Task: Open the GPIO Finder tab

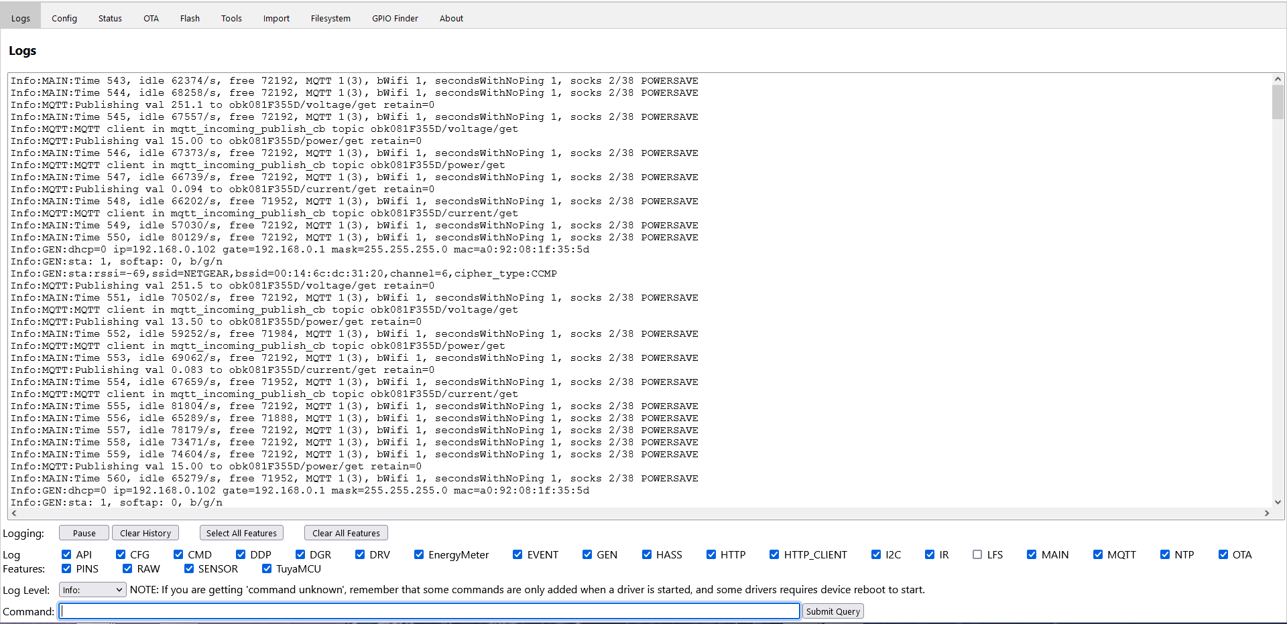Action: pos(395,18)
